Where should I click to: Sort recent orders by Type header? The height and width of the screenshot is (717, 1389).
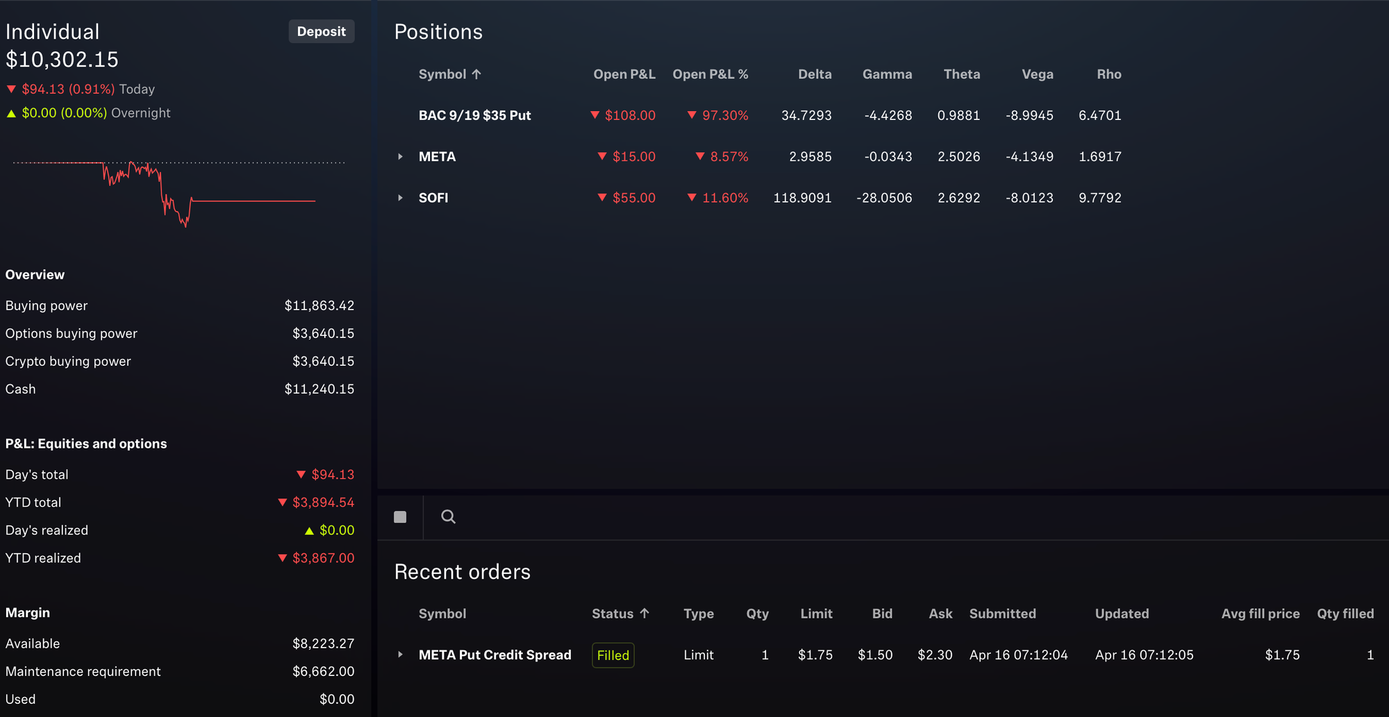[699, 614]
